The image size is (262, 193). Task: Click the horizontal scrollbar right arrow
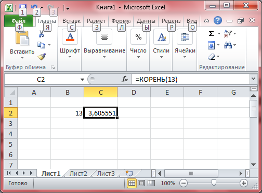pyautogui.click(x=241, y=173)
